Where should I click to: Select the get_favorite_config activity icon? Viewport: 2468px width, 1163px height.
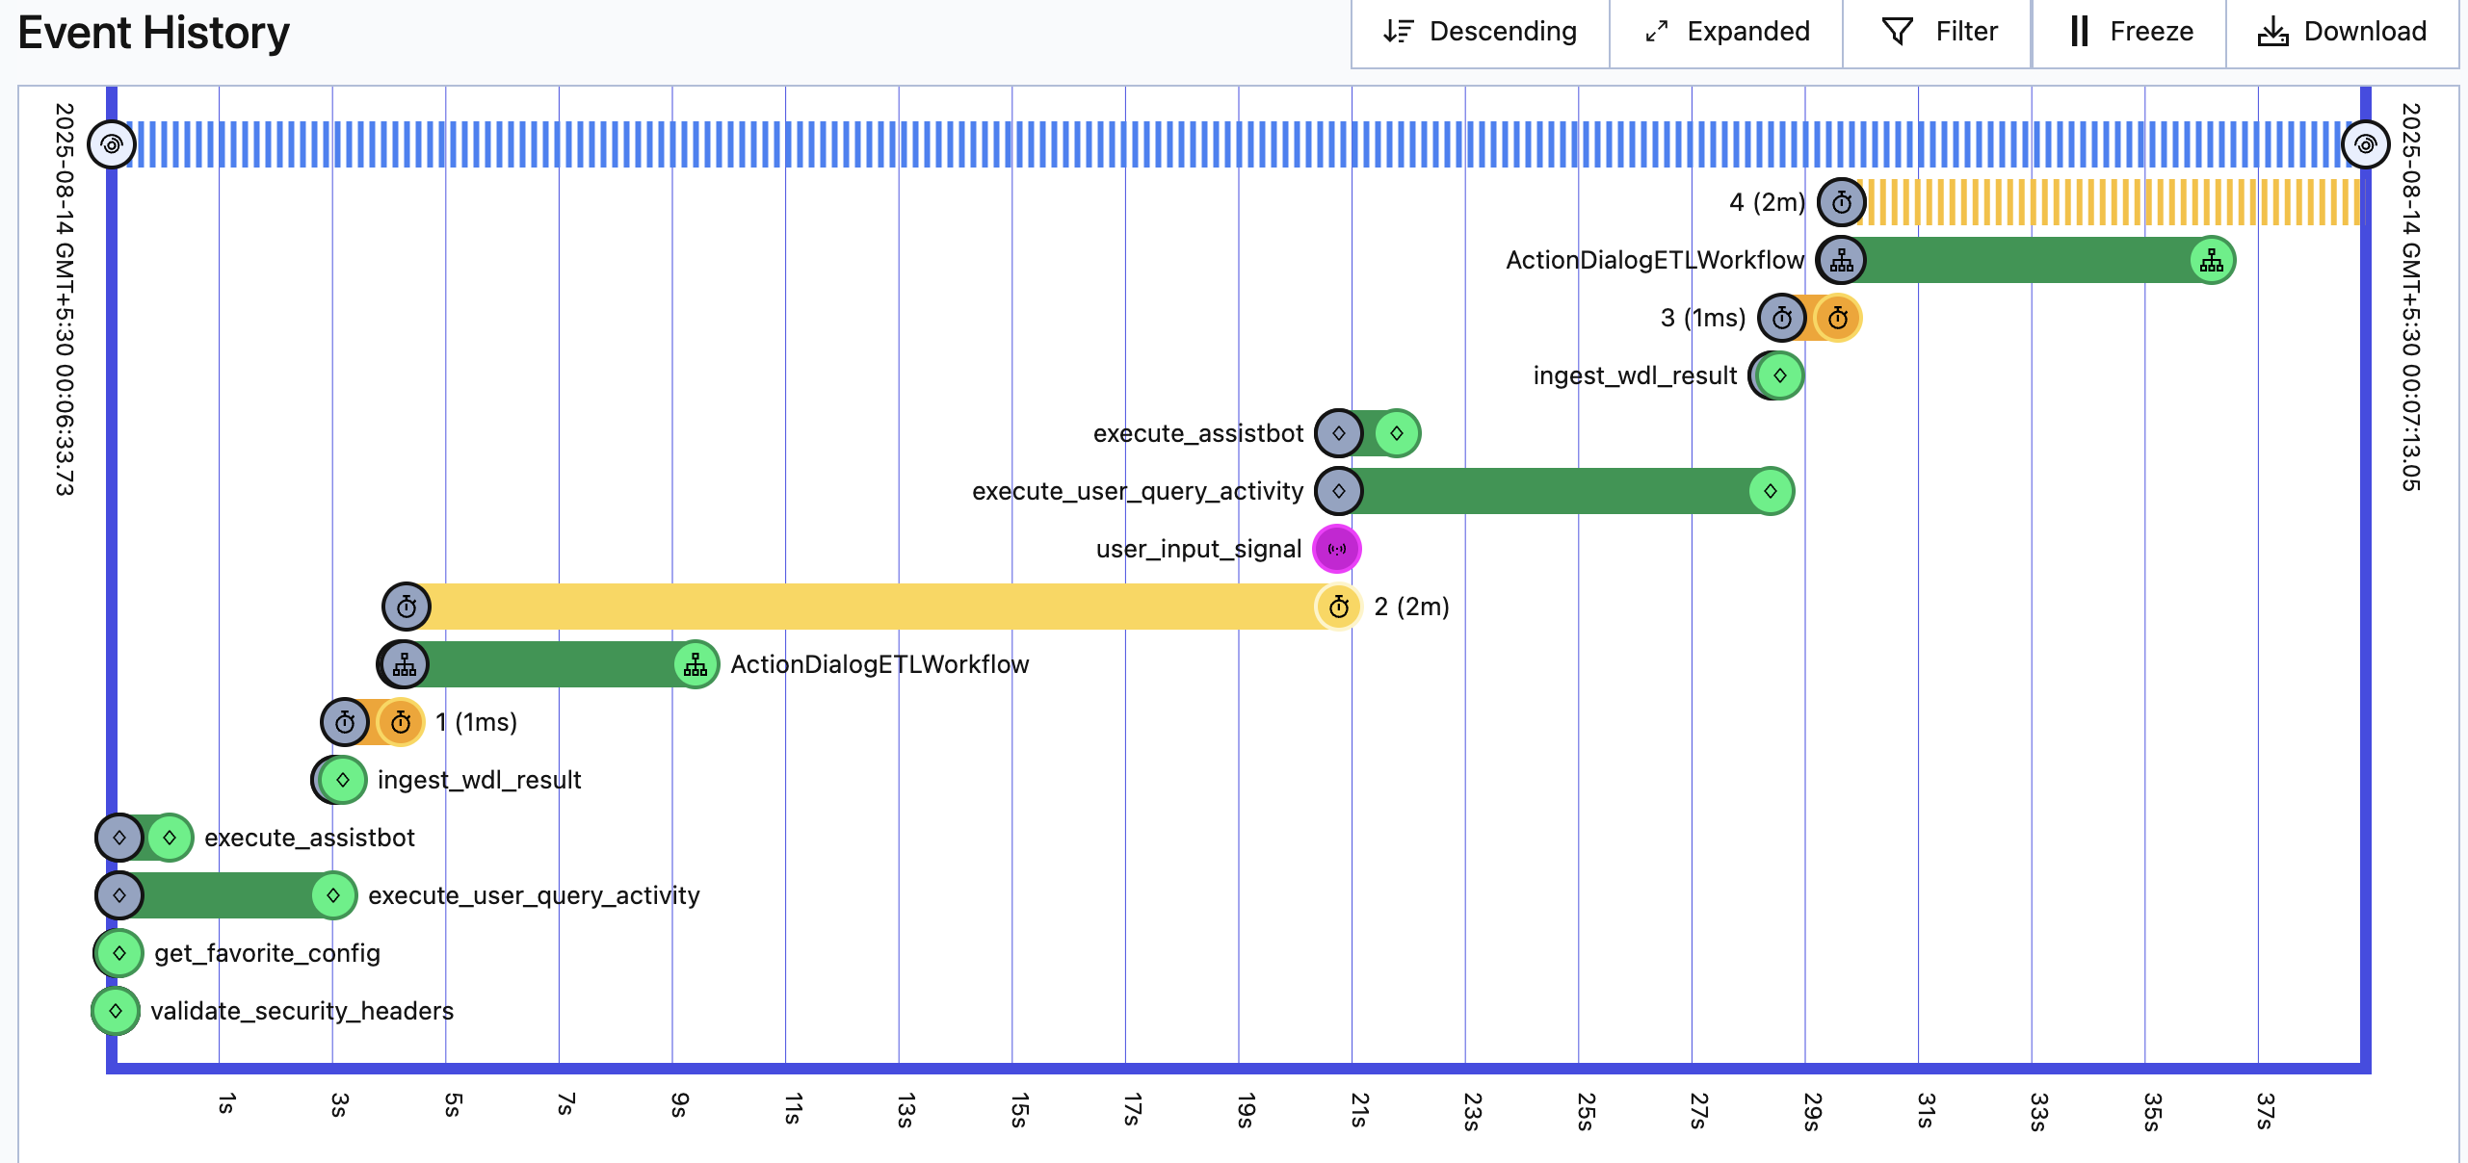point(119,953)
